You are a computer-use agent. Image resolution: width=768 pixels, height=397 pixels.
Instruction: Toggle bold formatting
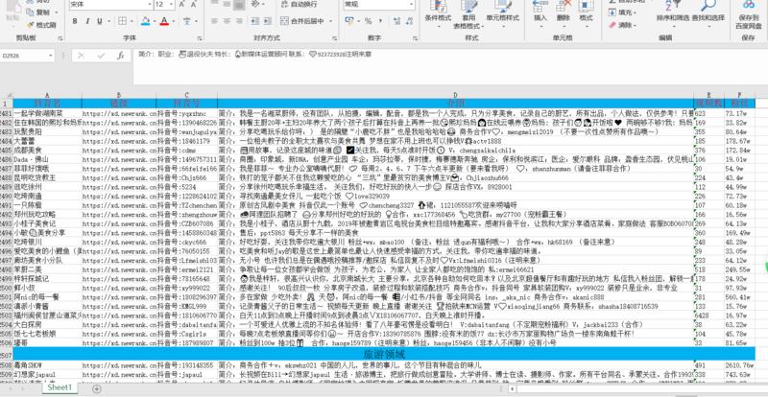(74, 19)
